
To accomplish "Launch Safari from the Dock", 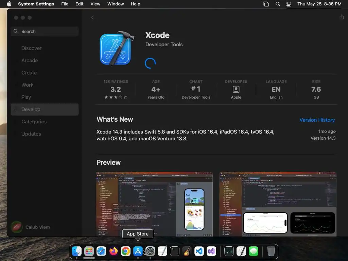I will [101, 251].
